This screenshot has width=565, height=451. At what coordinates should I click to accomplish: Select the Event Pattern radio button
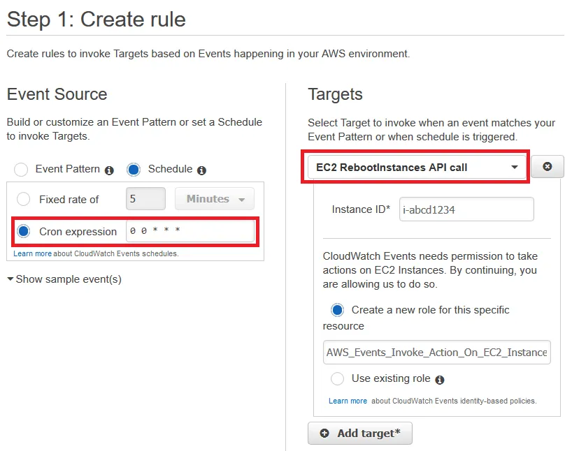[22, 170]
